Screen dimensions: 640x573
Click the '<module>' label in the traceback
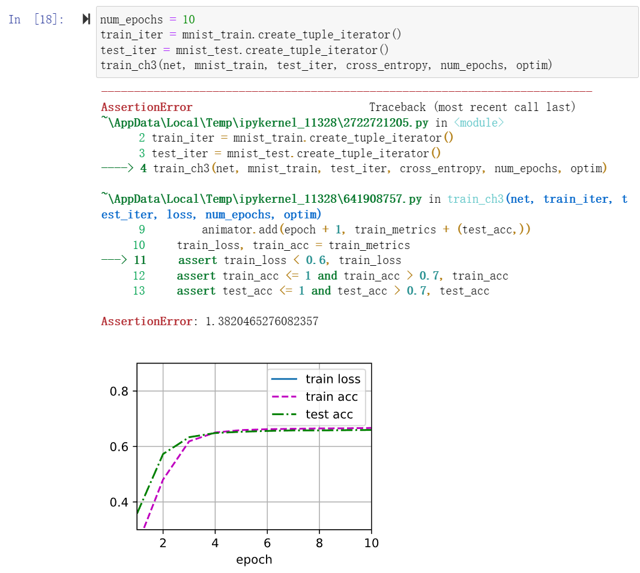point(478,123)
